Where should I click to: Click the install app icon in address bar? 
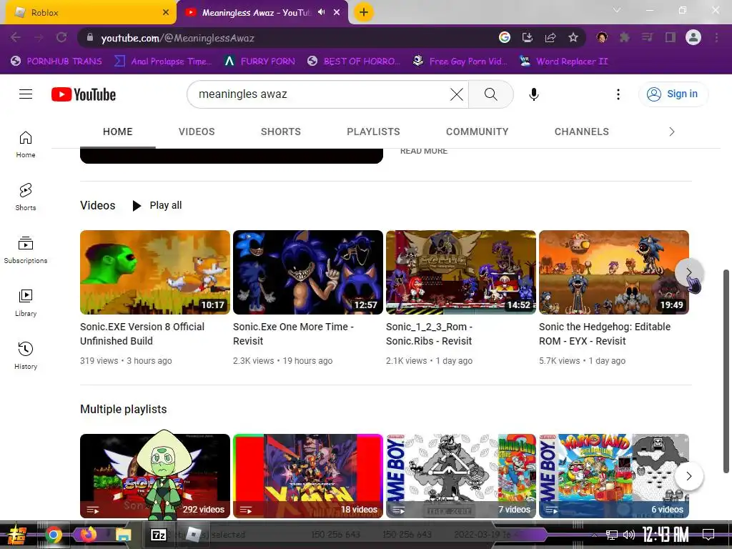click(x=528, y=37)
